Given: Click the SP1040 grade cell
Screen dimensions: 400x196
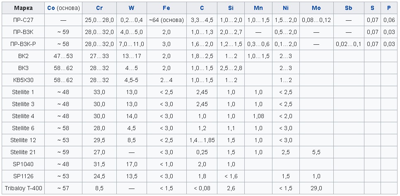Looking at the screenshot, I should (x=24, y=164).
